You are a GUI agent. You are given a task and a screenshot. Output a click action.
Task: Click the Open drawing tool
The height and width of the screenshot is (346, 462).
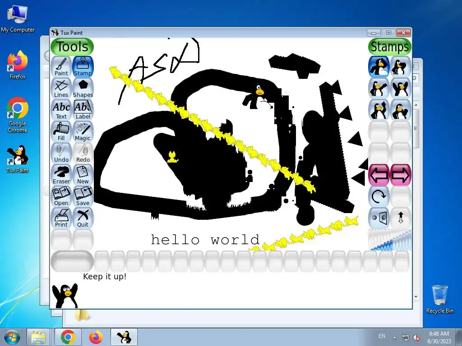(61, 196)
